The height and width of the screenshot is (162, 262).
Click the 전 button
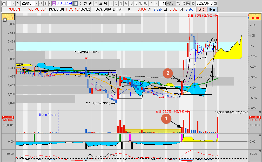[x=18, y=3]
